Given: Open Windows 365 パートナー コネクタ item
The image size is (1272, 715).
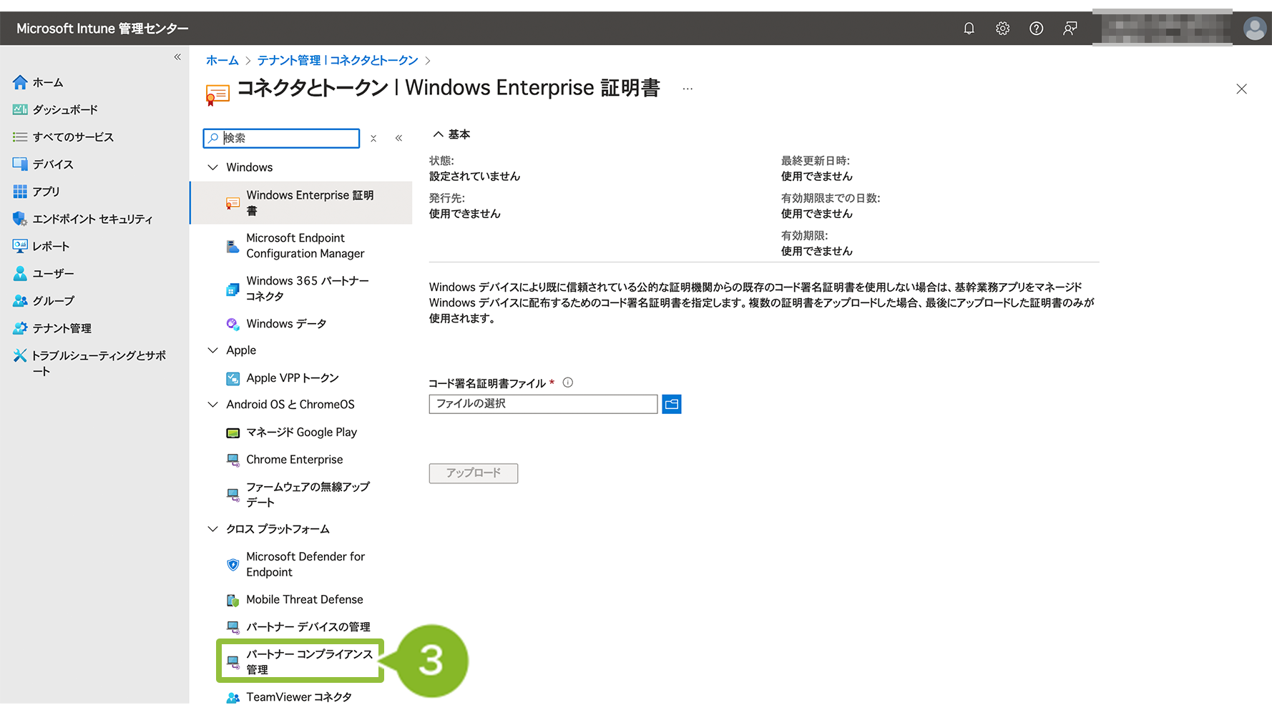Looking at the screenshot, I should 301,288.
